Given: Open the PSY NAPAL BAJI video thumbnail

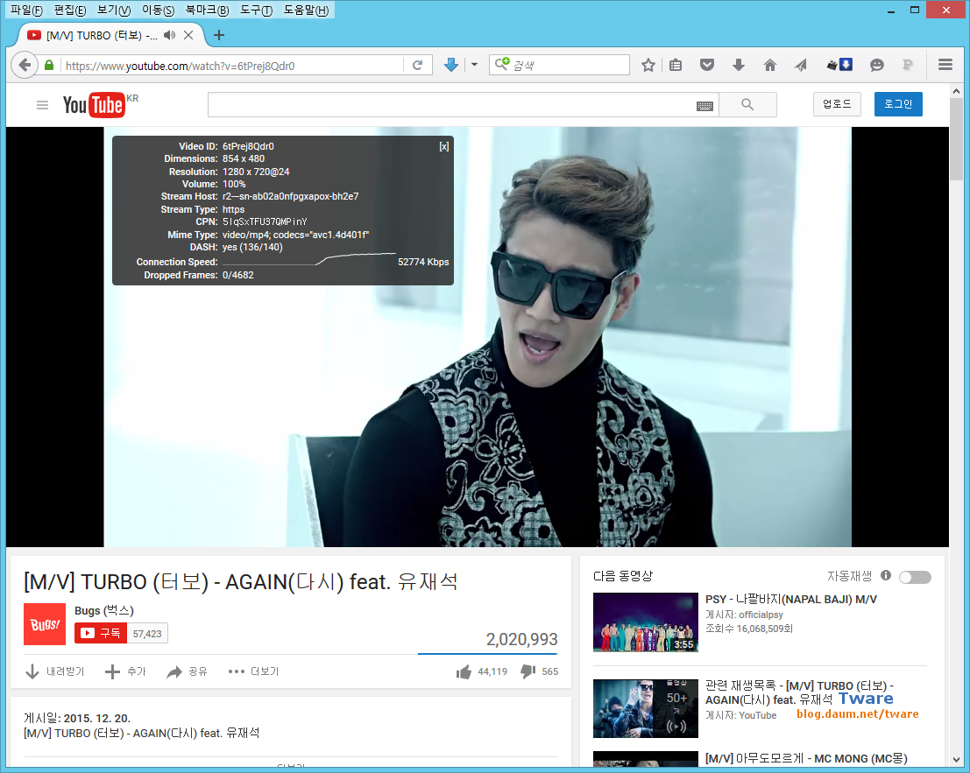Looking at the screenshot, I should point(645,622).
